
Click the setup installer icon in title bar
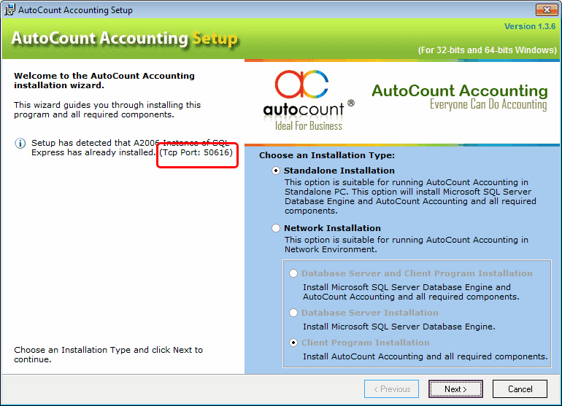click(x=9, y=9)
